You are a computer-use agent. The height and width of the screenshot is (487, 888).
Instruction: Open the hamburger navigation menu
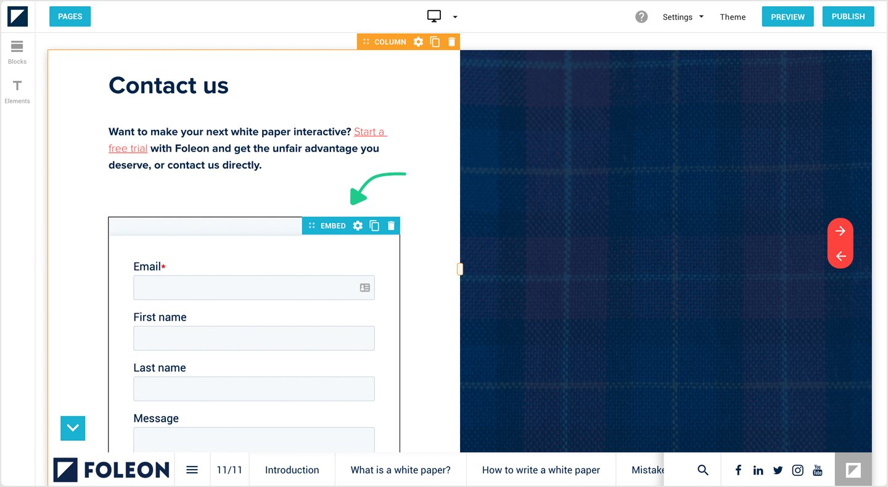pyautogui.click(x=192, y=470)
